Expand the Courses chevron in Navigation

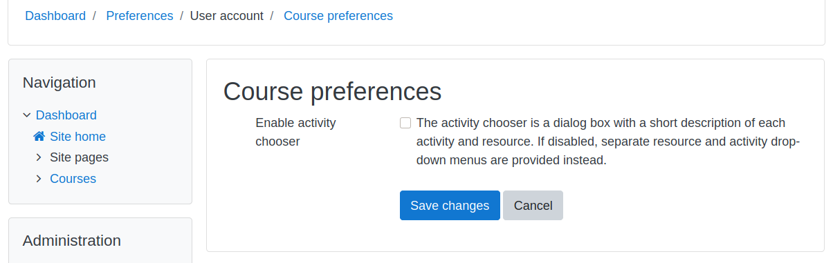[x=39, y=179]
